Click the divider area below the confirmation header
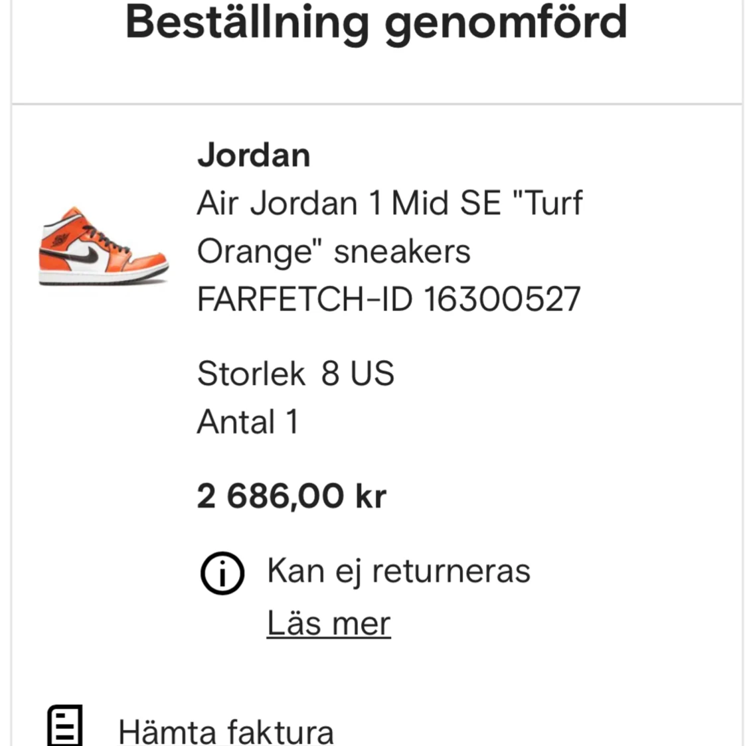Viewport: 747px width, 746px height. coord(373,102)
